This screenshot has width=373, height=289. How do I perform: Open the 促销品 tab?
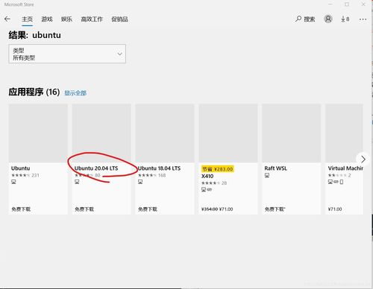tap(119, 19)
